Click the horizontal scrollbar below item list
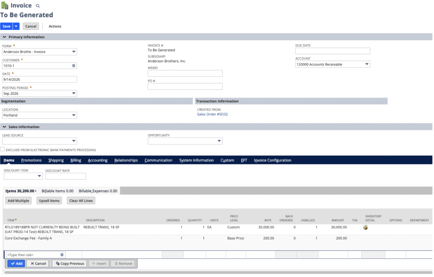Image resolution: width=434 pixels, height=277 pixels. (219, 272)
